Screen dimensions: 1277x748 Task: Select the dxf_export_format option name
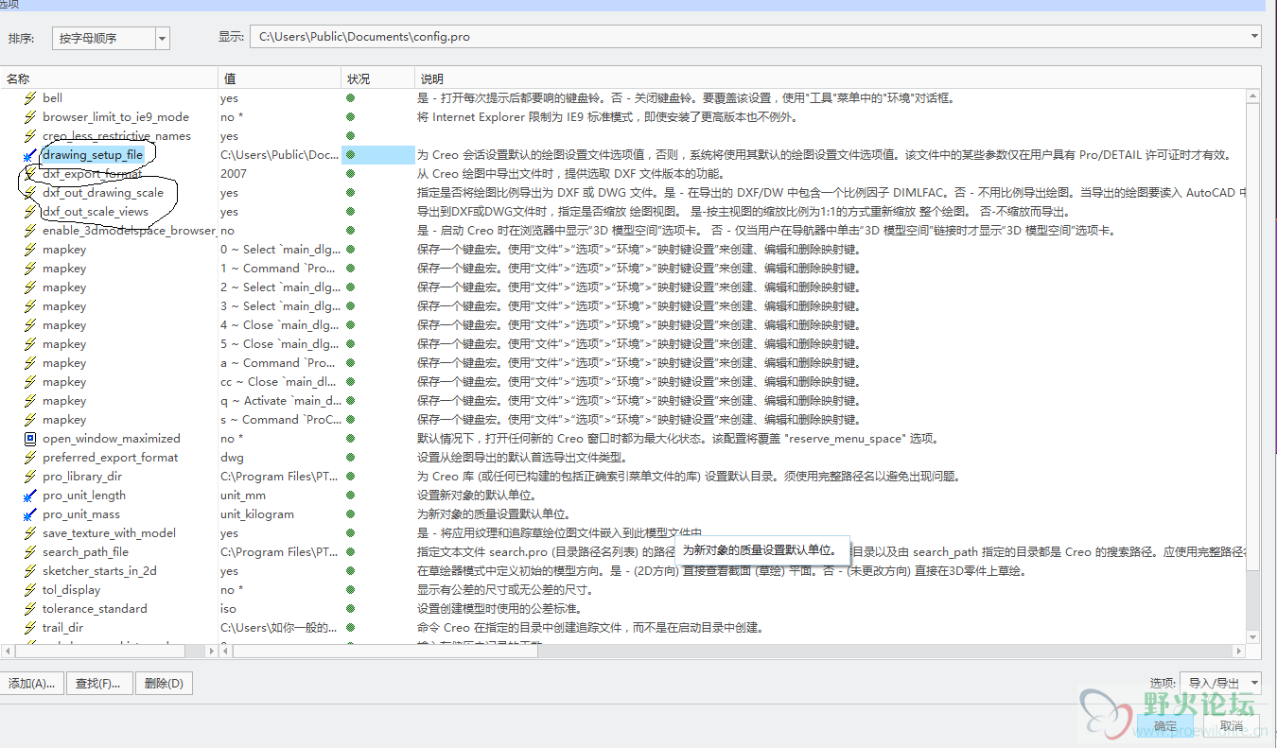point(92,174)
